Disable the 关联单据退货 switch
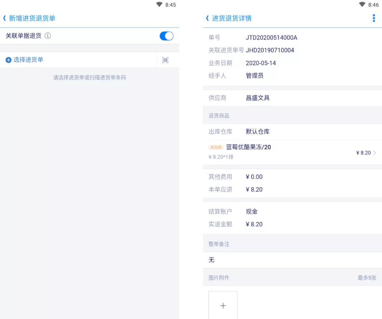Screen dimensions: 382x319 (166, 36)
